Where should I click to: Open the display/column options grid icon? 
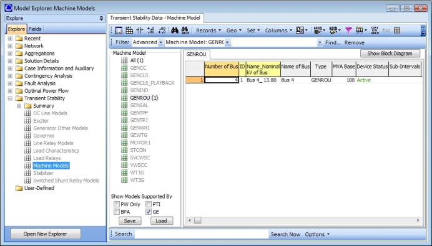click(x=129, y=31)
